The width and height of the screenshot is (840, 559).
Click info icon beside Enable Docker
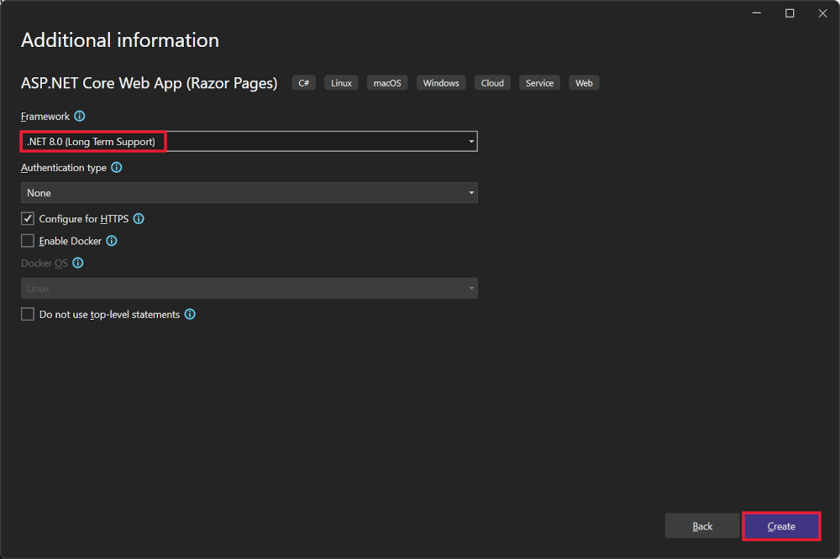click(112, 241)
